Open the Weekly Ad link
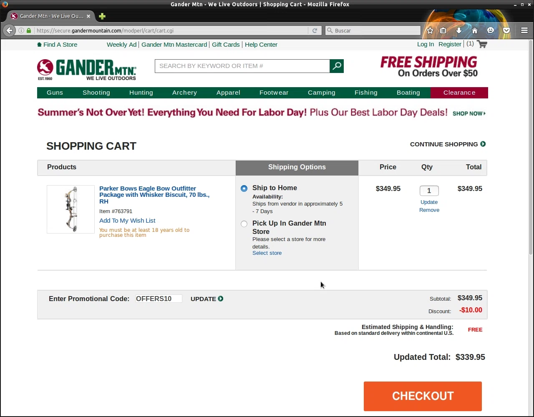 121,45
